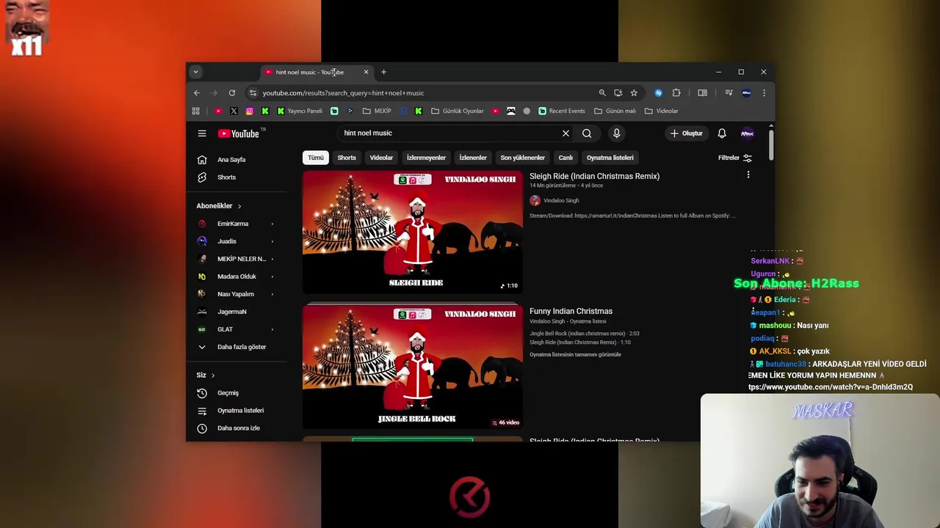Open YouTube account avatar menu

click(747, 133)
